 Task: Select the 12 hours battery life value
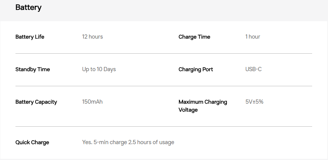pos(92,37)
